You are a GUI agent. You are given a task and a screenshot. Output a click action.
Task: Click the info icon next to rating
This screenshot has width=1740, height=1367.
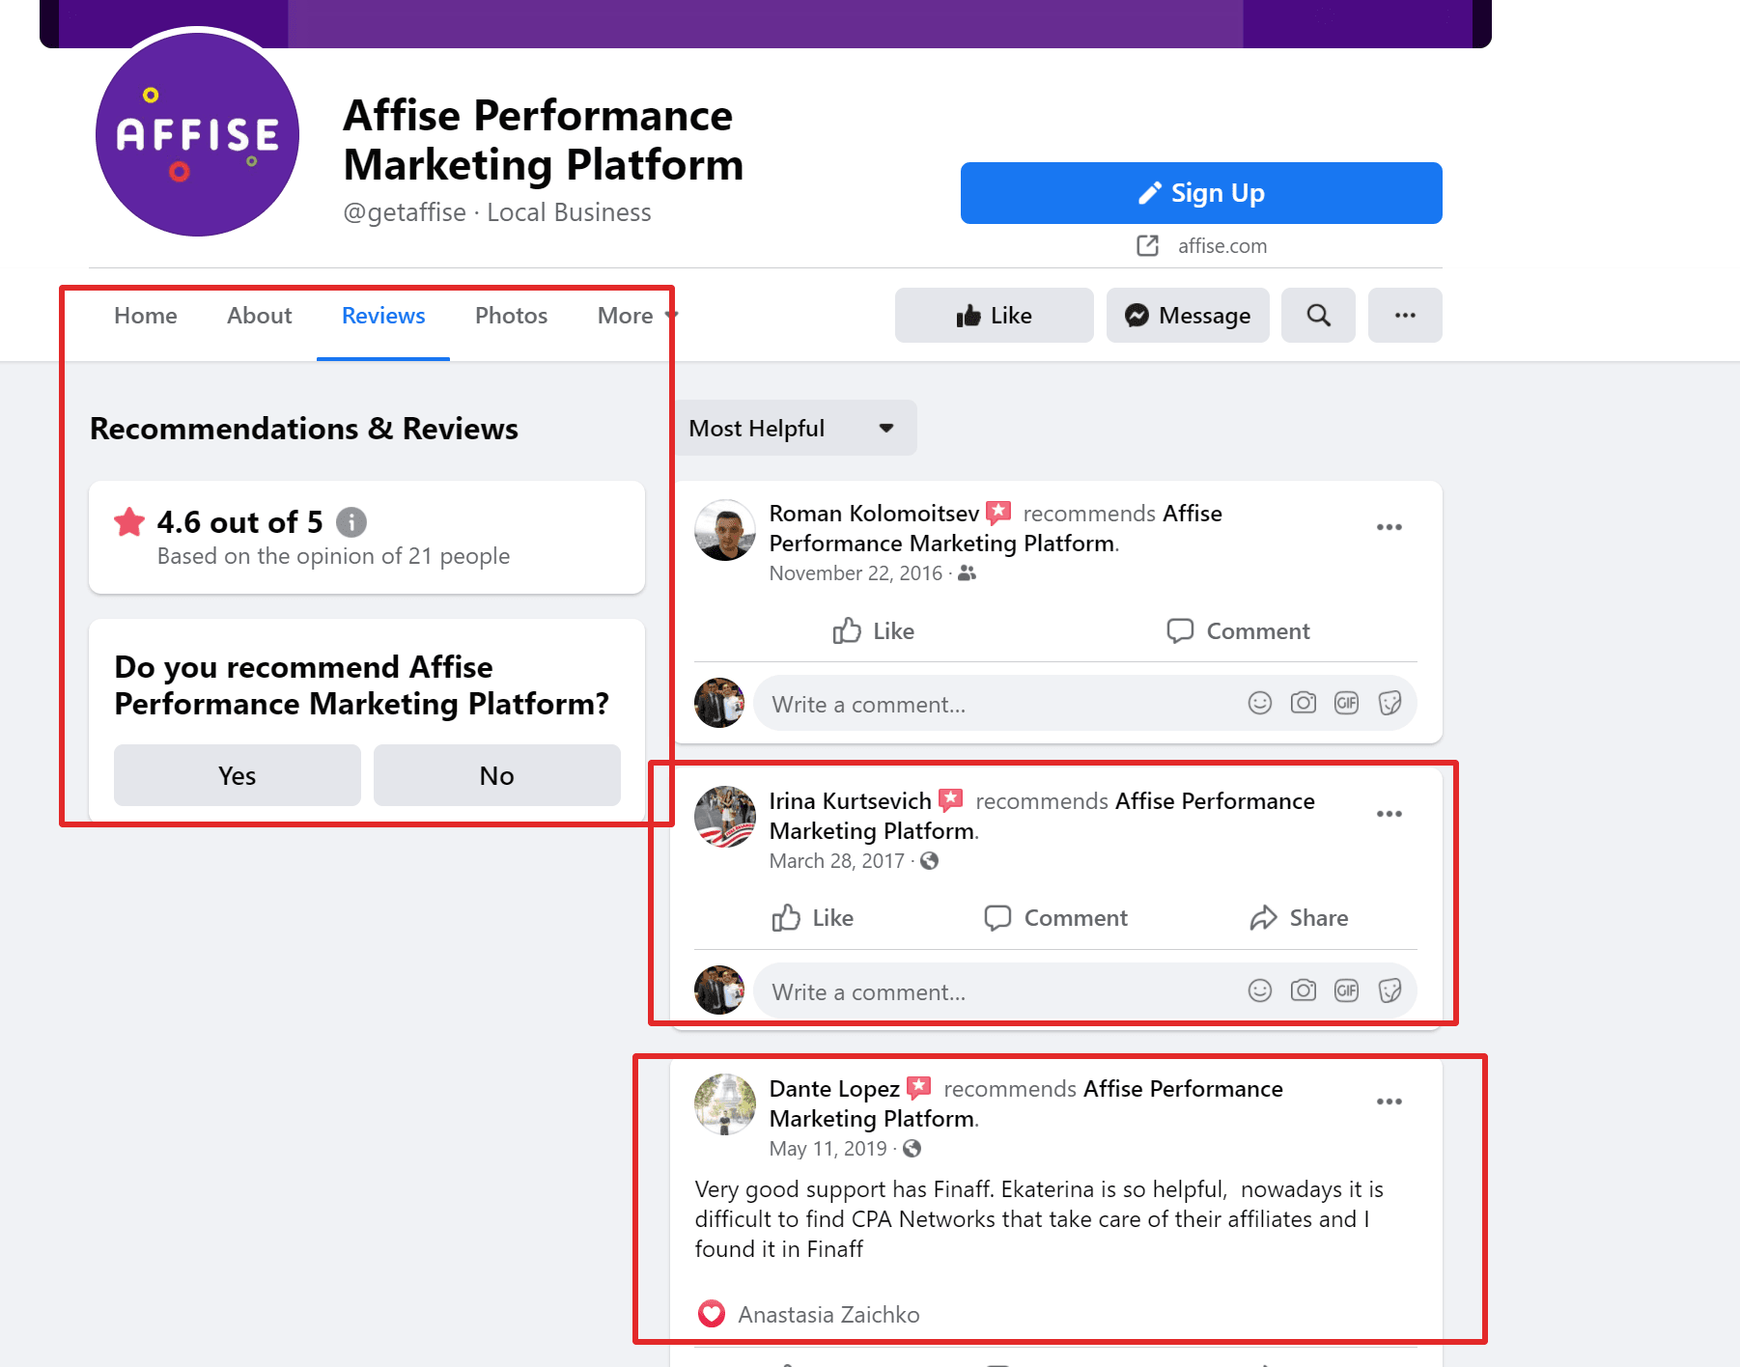(x=351, y=522)
